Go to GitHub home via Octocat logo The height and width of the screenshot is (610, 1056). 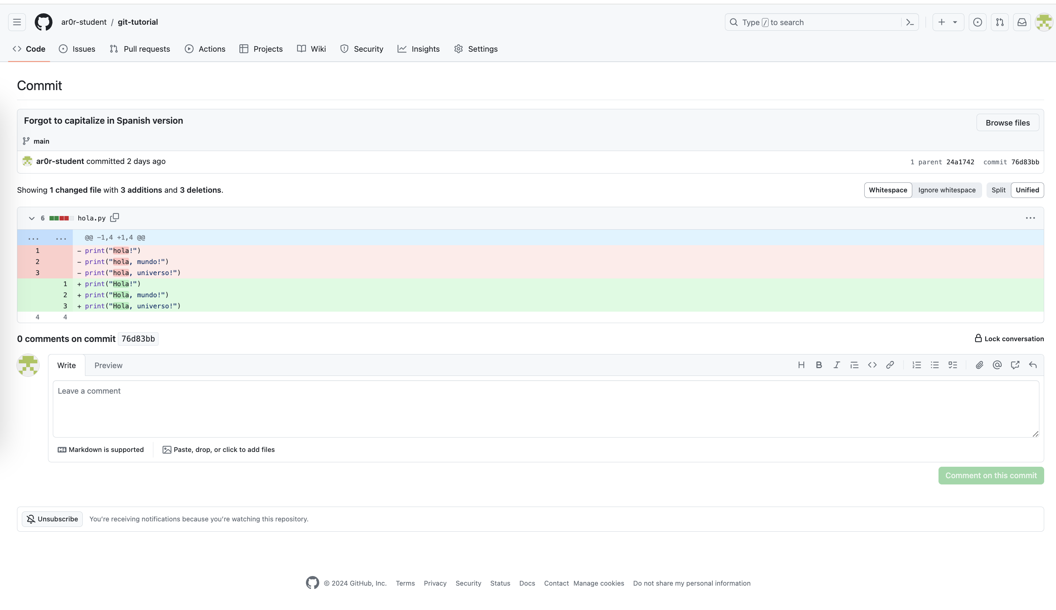[44, 22]
